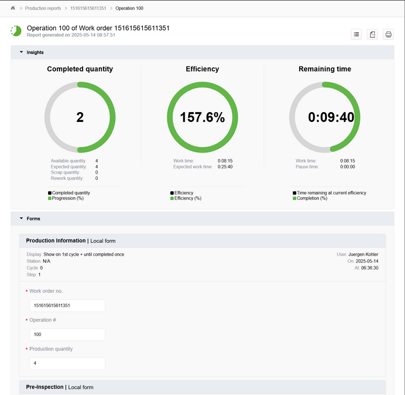Image resolution: width=405 pixels, height=395 pixels.
Task: Click the Efficiency gauge showing 157.6%
Action: click(202, 117)
